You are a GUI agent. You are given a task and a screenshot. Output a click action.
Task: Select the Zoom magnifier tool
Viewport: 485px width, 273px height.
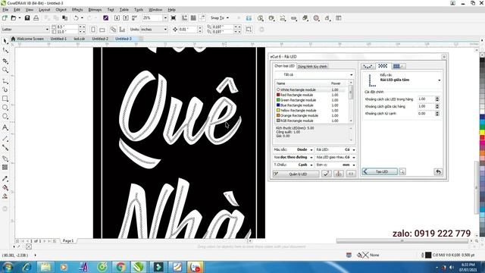pos(5,70)
